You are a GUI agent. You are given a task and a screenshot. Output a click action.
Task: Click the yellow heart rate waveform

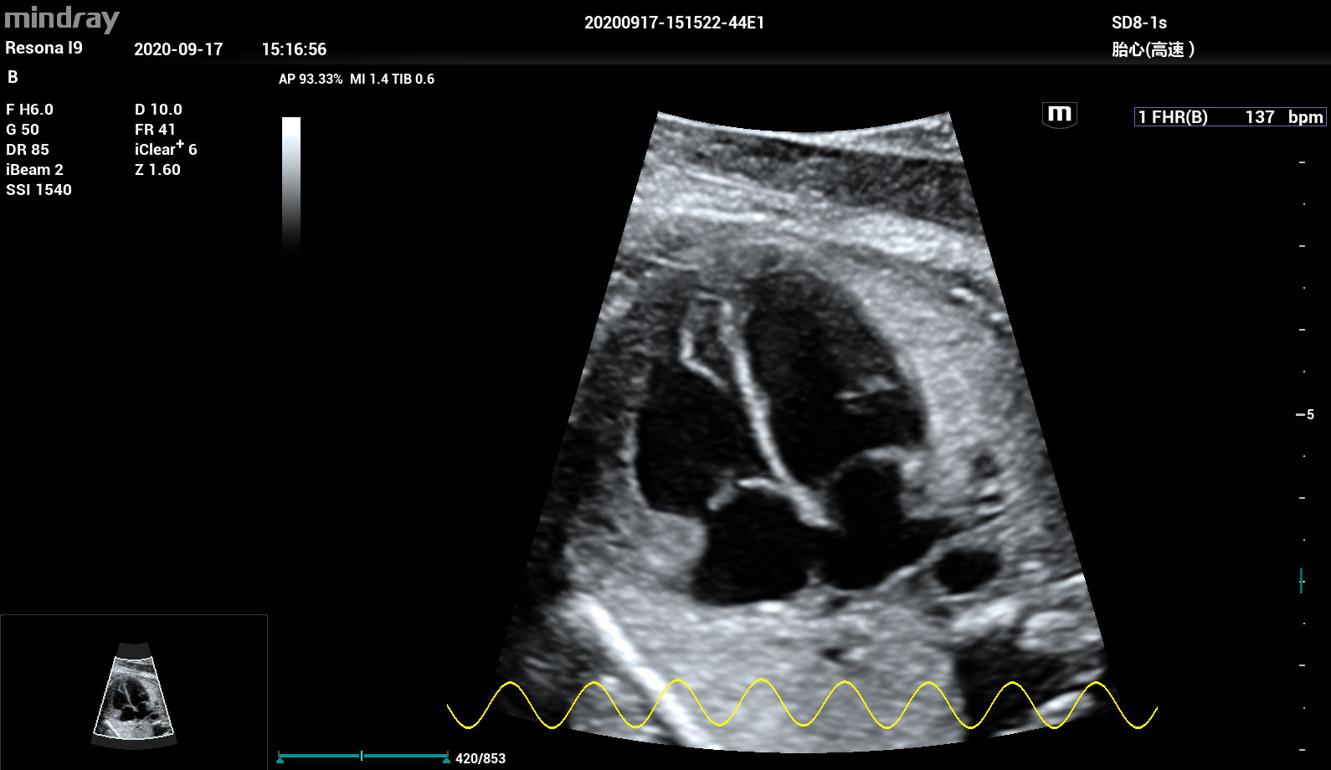(x=802, y=705)
